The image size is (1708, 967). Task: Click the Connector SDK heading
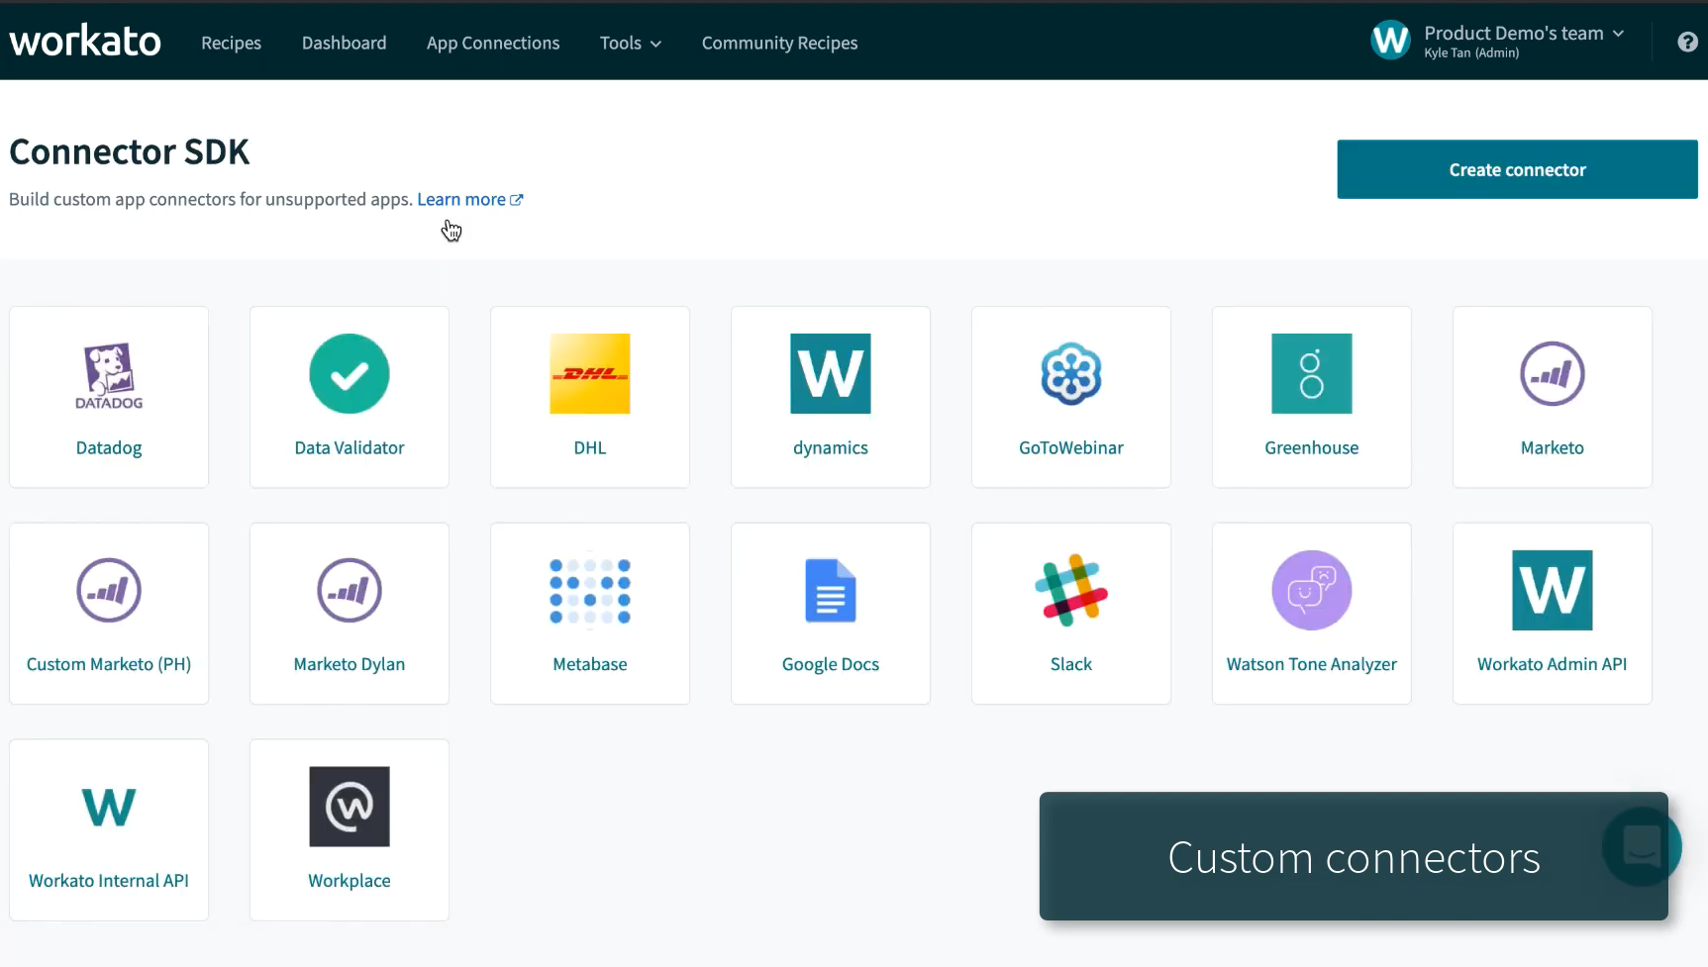point(129,152)
